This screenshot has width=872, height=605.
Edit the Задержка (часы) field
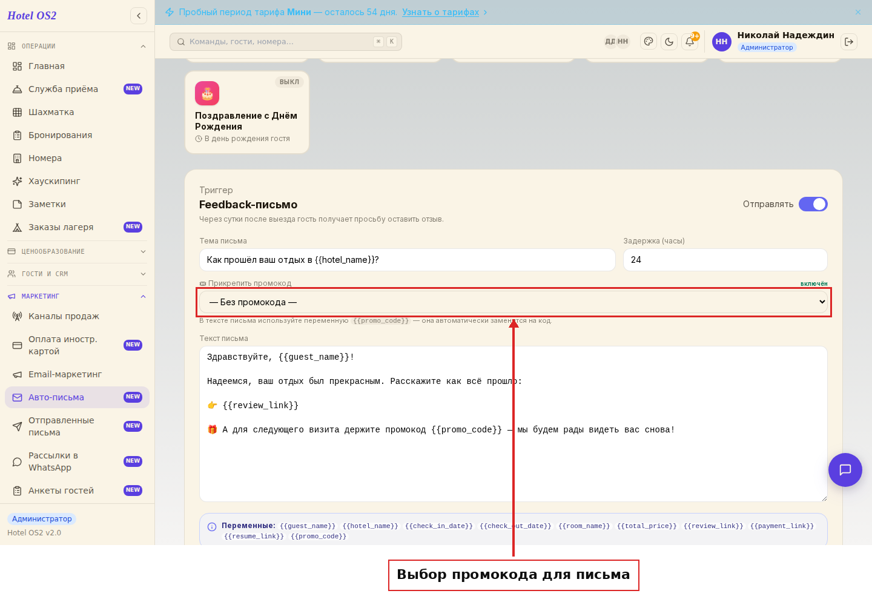(725, 260)
